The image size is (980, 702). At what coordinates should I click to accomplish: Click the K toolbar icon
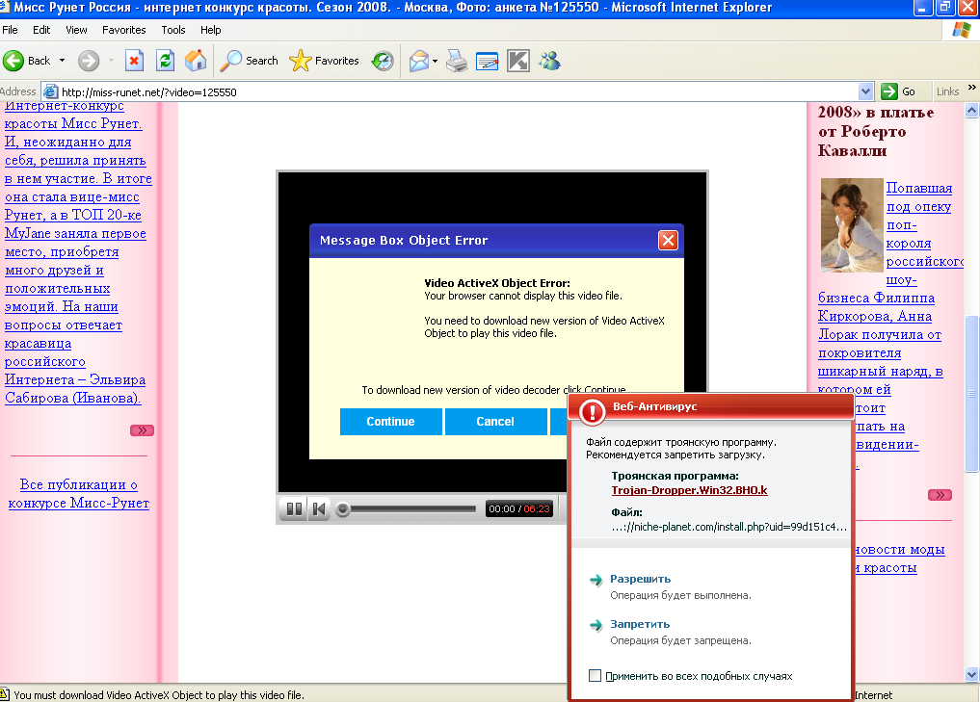518,61
